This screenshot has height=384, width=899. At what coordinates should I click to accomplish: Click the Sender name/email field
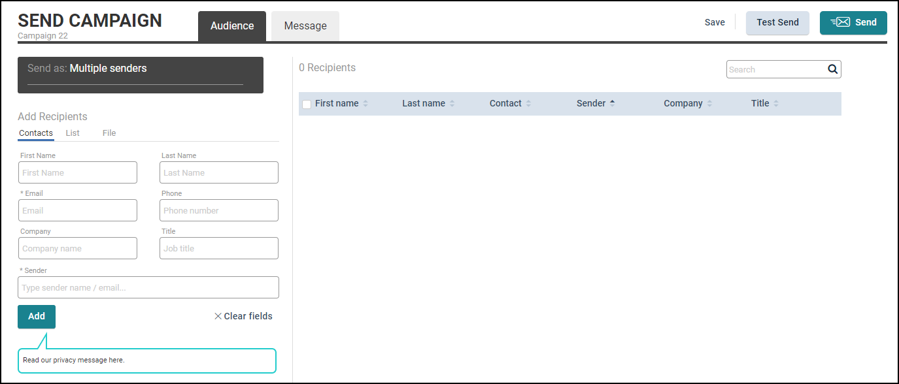tap(148, 287)
